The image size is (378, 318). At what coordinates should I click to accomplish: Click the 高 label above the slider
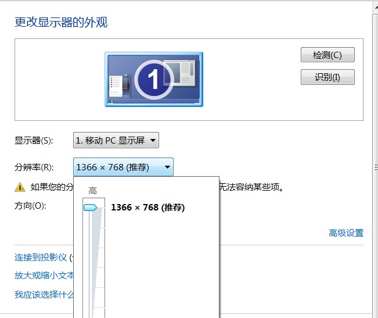[92, 191]
